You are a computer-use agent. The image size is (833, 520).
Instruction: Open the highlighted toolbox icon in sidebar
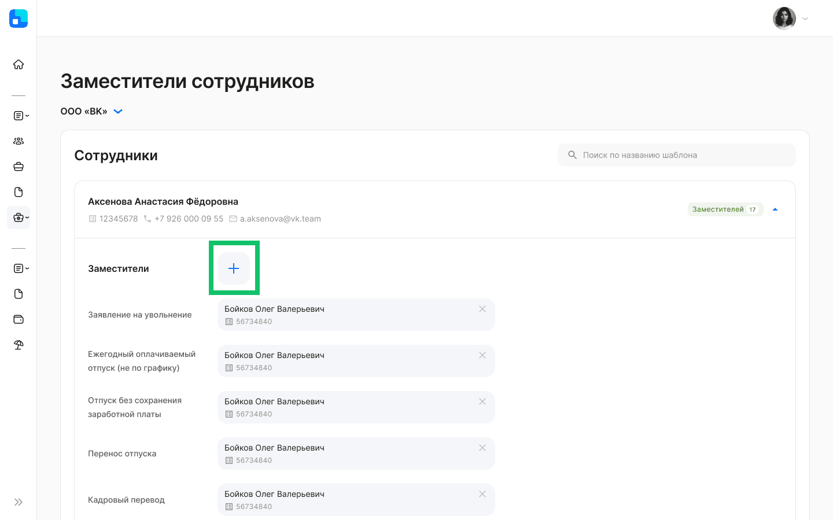[x=19, y=217]
